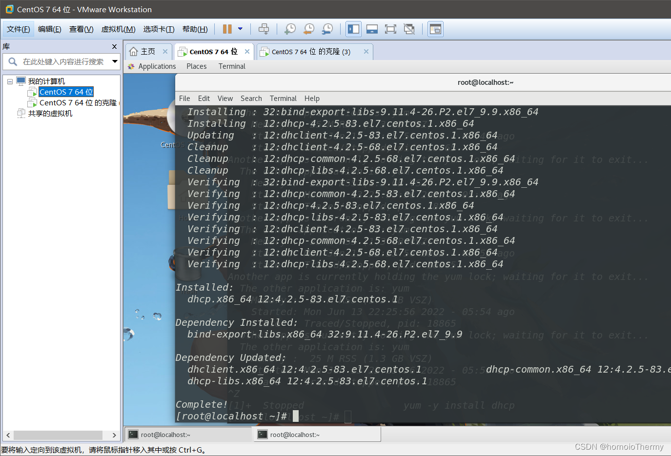Click terminal icon of second taskbar entry
The image size is (671, 456).
263,435
